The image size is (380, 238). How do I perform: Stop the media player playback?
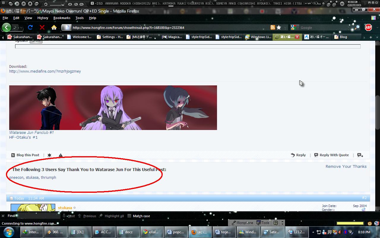pos(30,4)
